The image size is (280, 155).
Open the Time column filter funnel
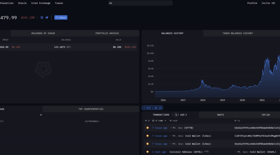point(156,121)
